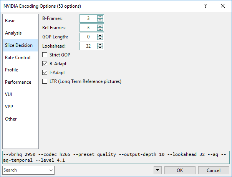Open the menu arrow button beside OK
232x177 pixels.
pos(158,170)
